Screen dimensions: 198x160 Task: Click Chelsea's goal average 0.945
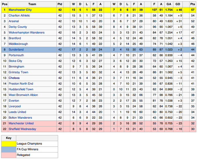(169, 78)
